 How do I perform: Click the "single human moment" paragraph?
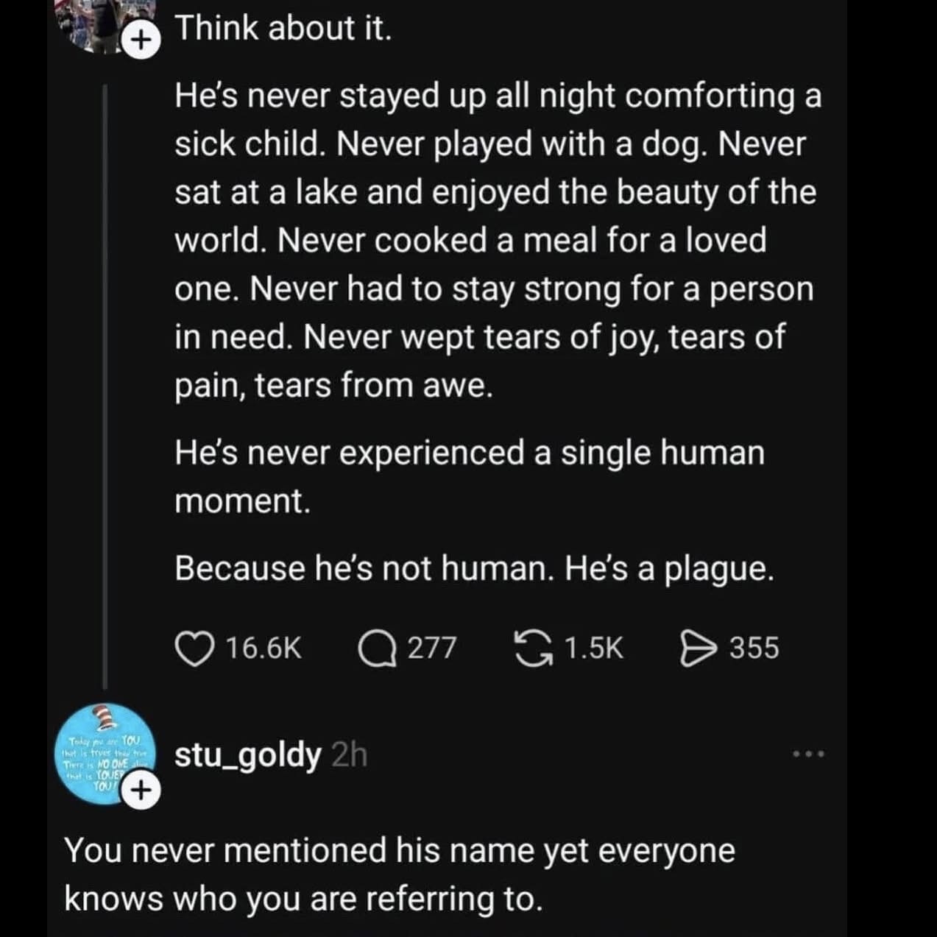pyautogui.click(x=469, y=476)
